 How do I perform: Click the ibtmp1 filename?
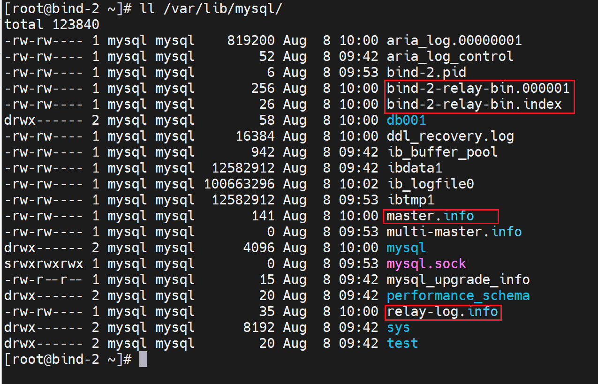click(x=410, y=200)
